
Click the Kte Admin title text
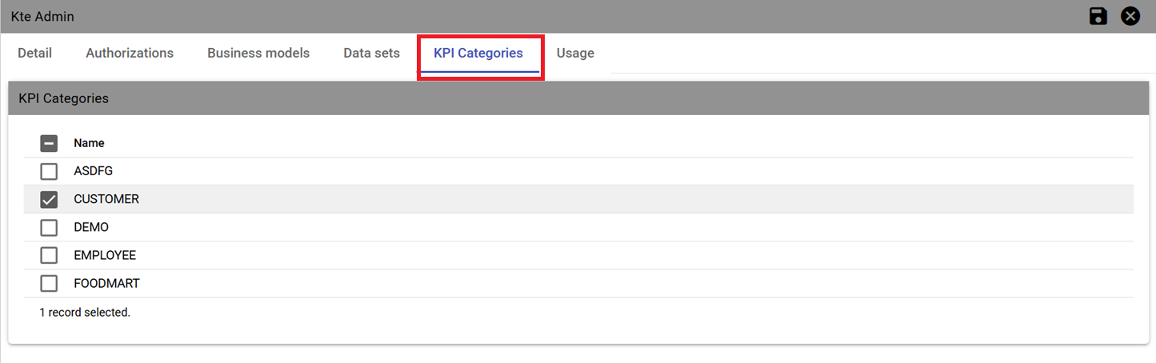(x=42, y=16)
